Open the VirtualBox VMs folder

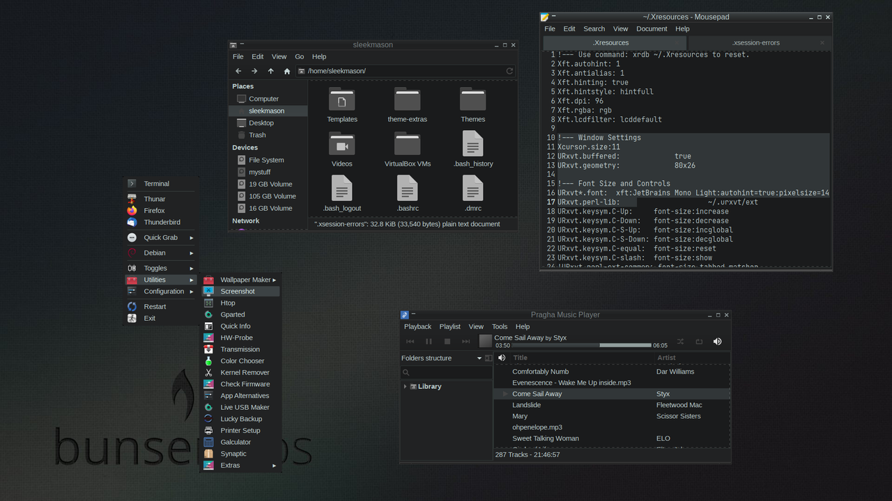click(408, 150)
